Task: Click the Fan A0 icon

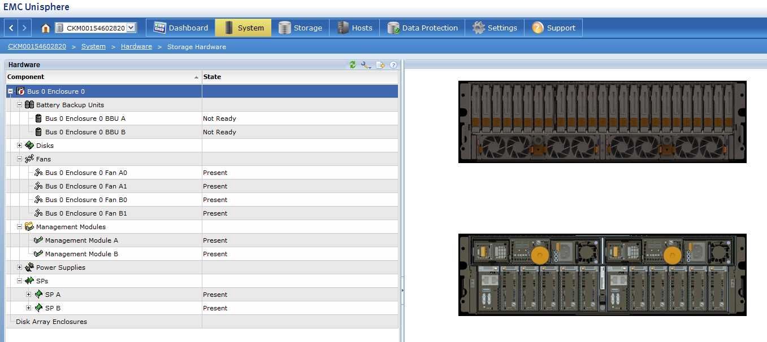Action: coord(38,173)
